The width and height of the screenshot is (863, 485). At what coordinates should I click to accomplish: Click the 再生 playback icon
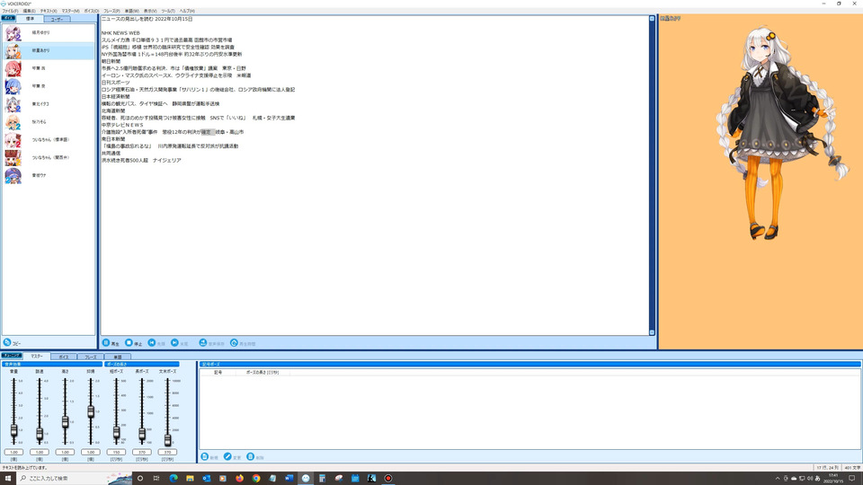coord(106,342)
